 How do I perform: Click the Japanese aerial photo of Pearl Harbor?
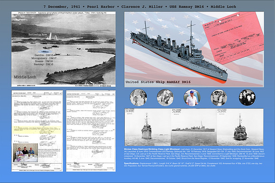(x=64, y=49)
